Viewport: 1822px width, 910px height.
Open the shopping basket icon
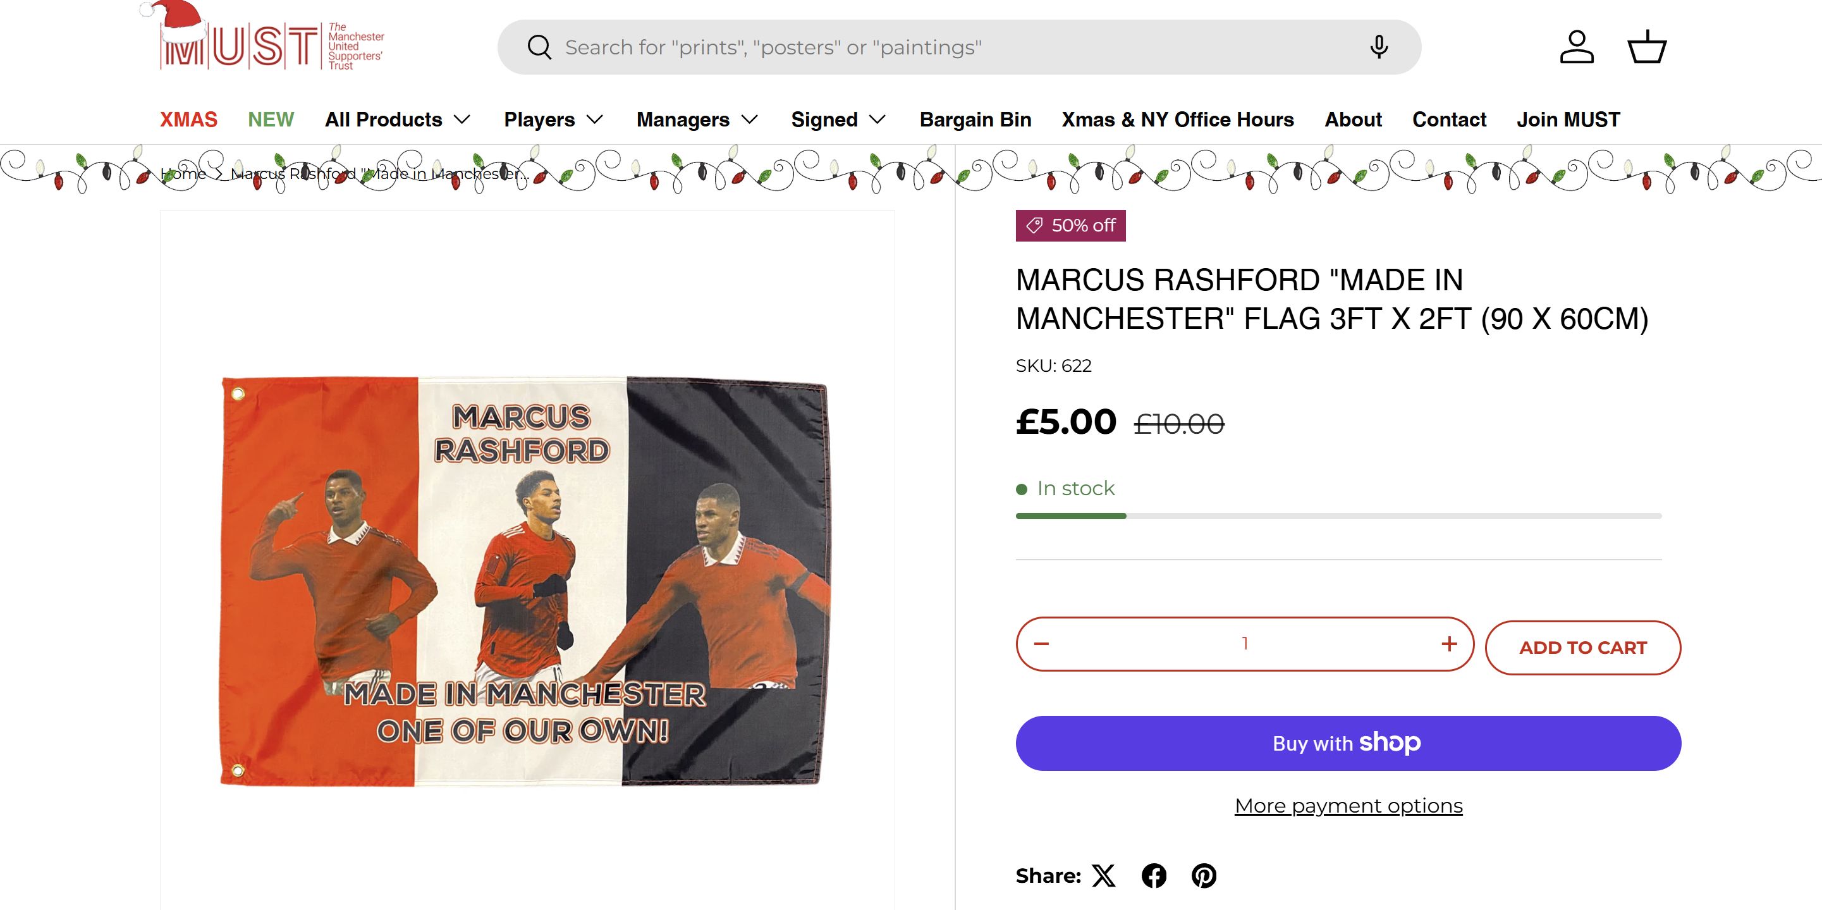pyautogui.click(x=1647, y=47)
